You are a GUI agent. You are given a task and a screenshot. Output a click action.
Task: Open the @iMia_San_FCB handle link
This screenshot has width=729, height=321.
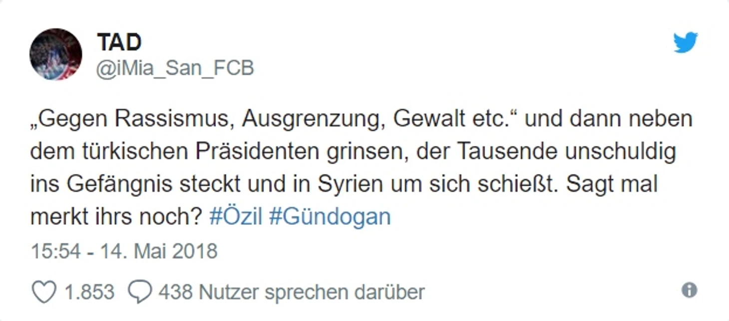pos(175,68)
